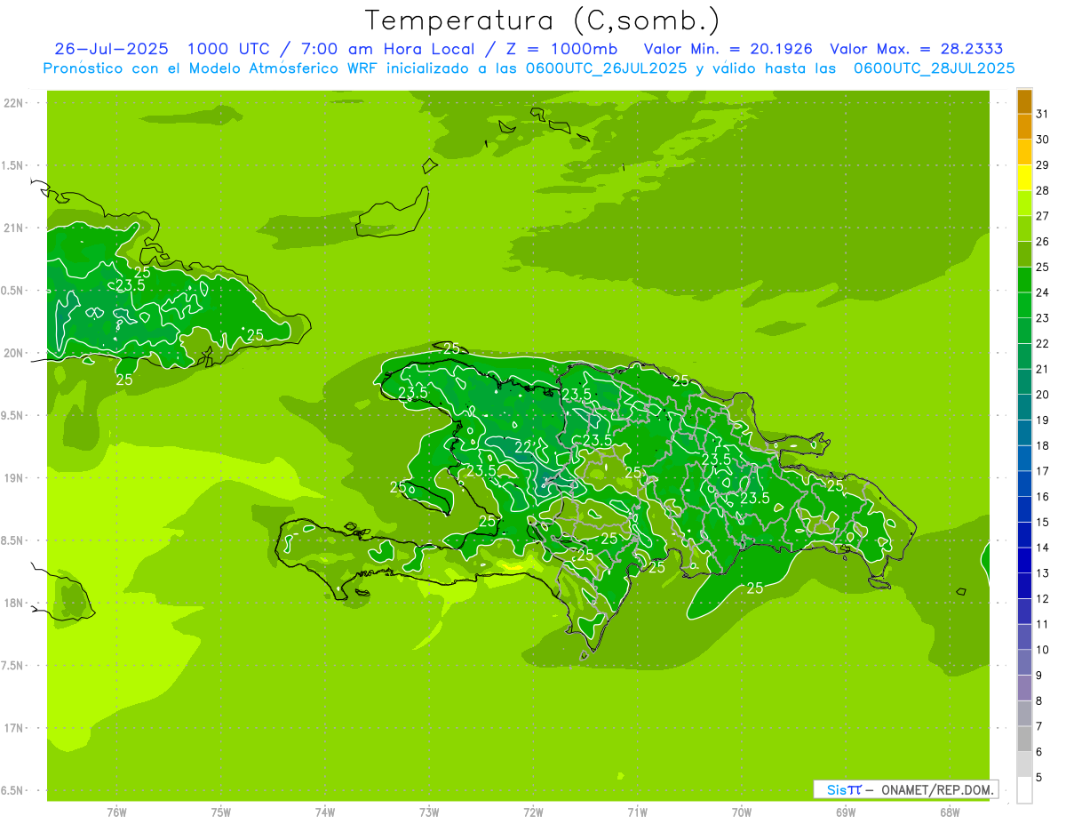
Task: Click the "68W" longitude label
Action: [x=950, y=812]
